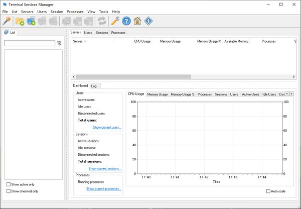This screenshot has width=301, height=209.
Task: Click the home page house icon
Action: (x=137, y=21)
